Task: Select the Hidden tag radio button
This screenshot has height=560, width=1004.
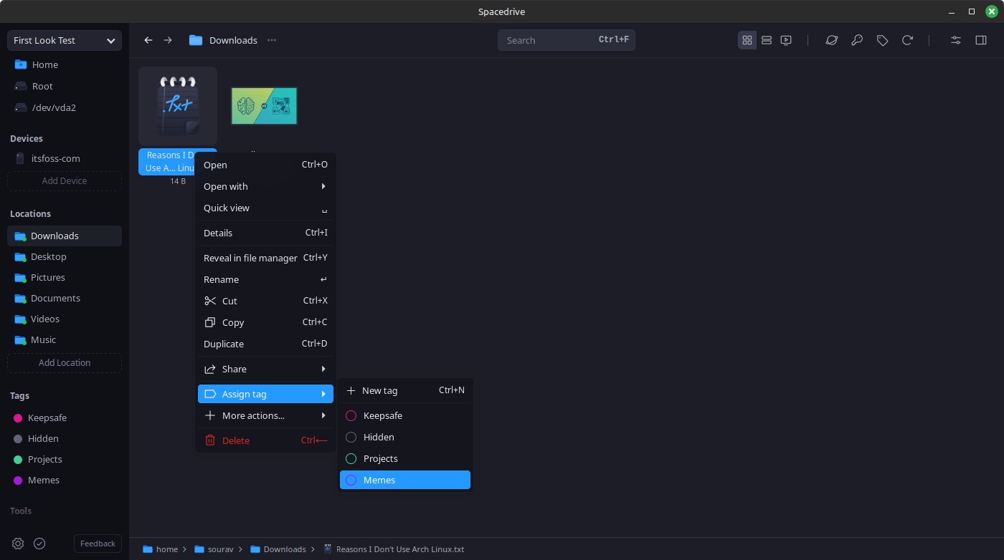Action: coord(351,437)
